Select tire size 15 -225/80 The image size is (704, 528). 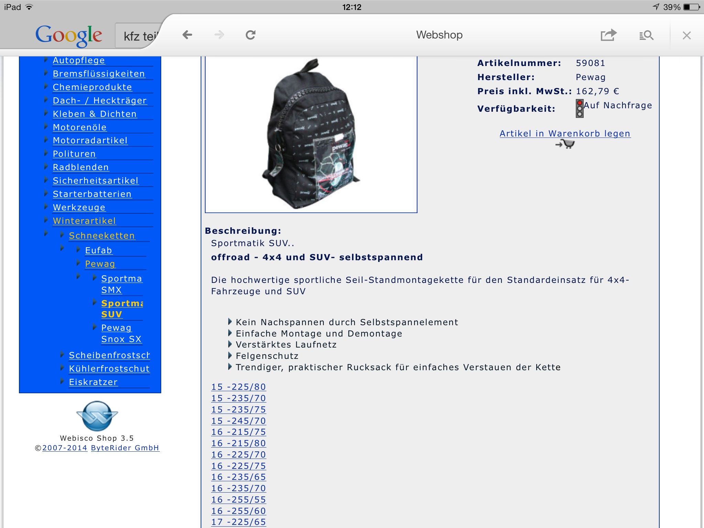coord(239,387)
